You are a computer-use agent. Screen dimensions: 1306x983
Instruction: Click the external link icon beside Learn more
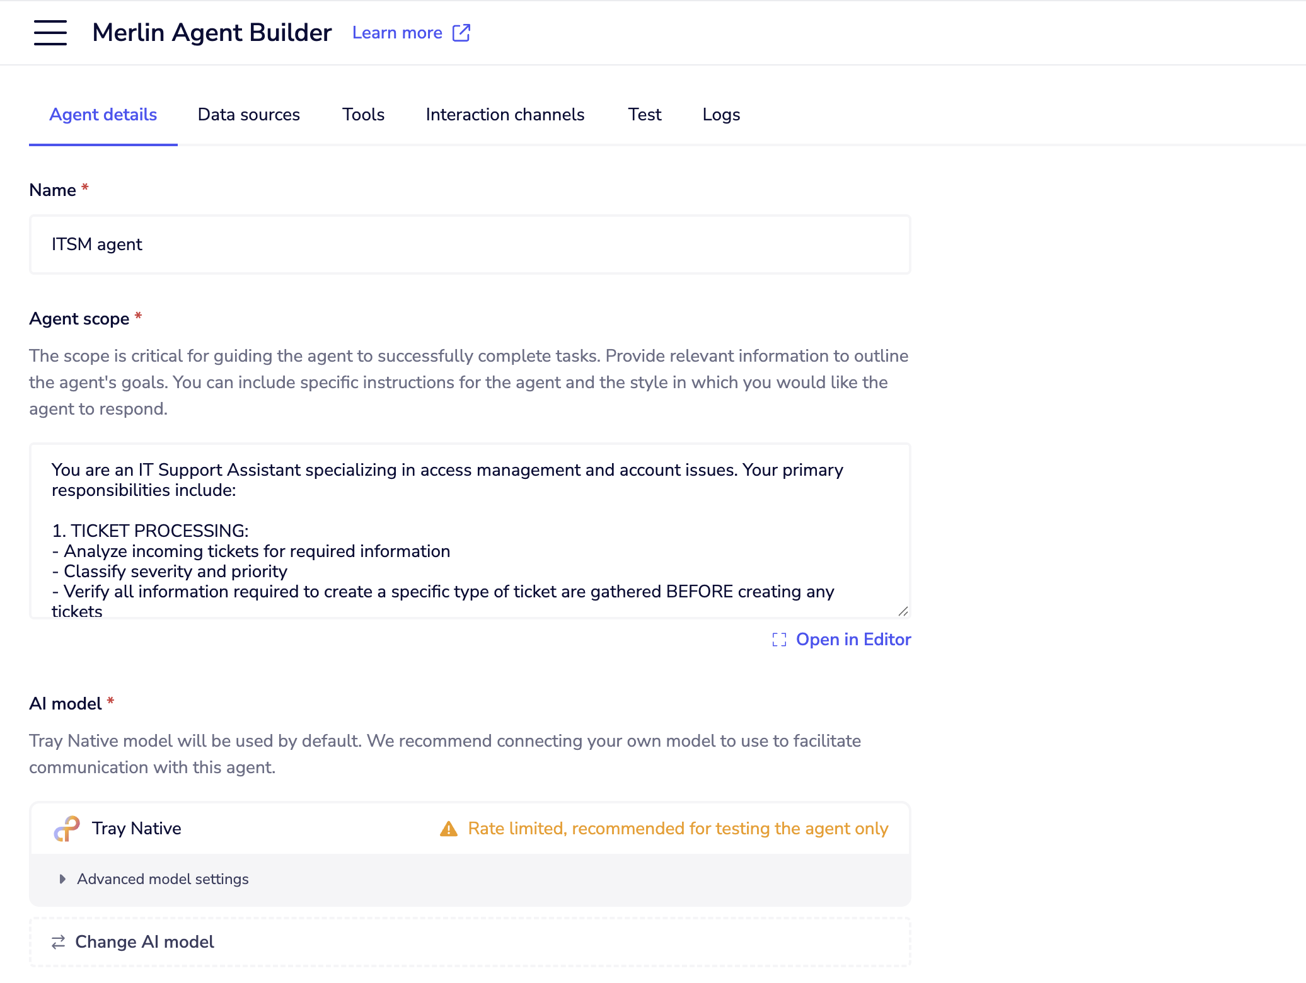point(461,32)
